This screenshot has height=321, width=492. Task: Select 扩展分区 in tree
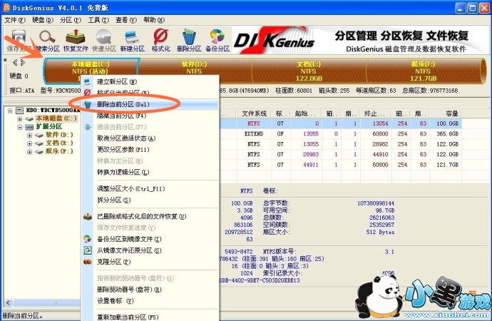[48, 126]
